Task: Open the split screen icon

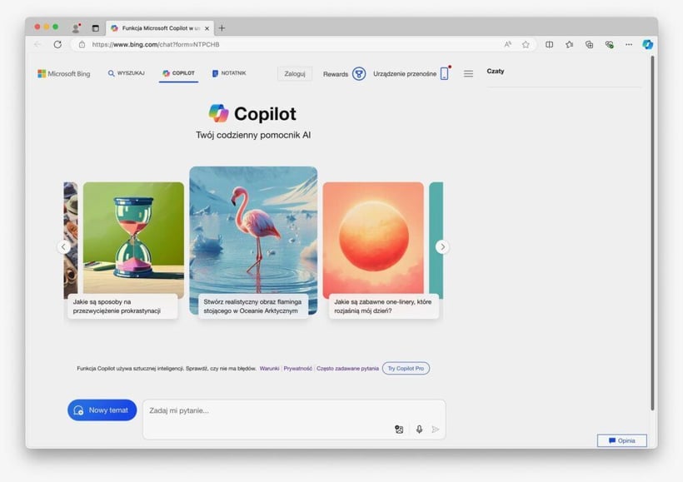Action: coord(549,44)
